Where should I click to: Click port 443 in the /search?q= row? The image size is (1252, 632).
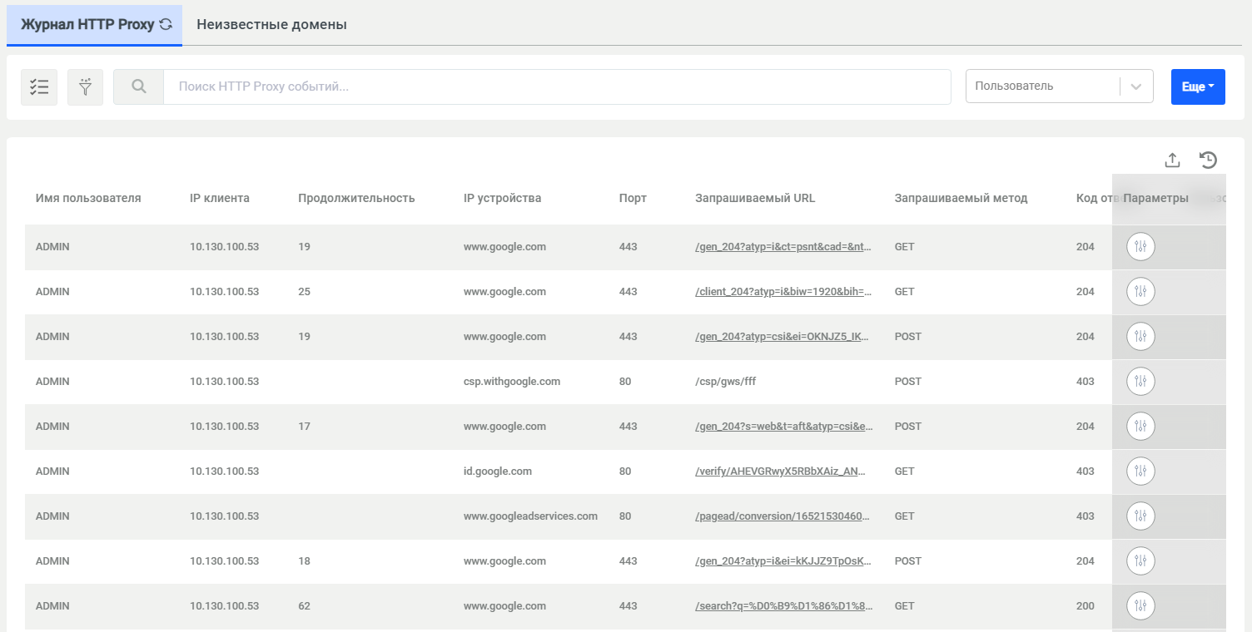tap(628, 606)
